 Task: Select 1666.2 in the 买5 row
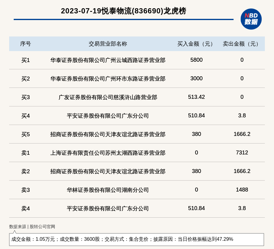pos(242,134)
